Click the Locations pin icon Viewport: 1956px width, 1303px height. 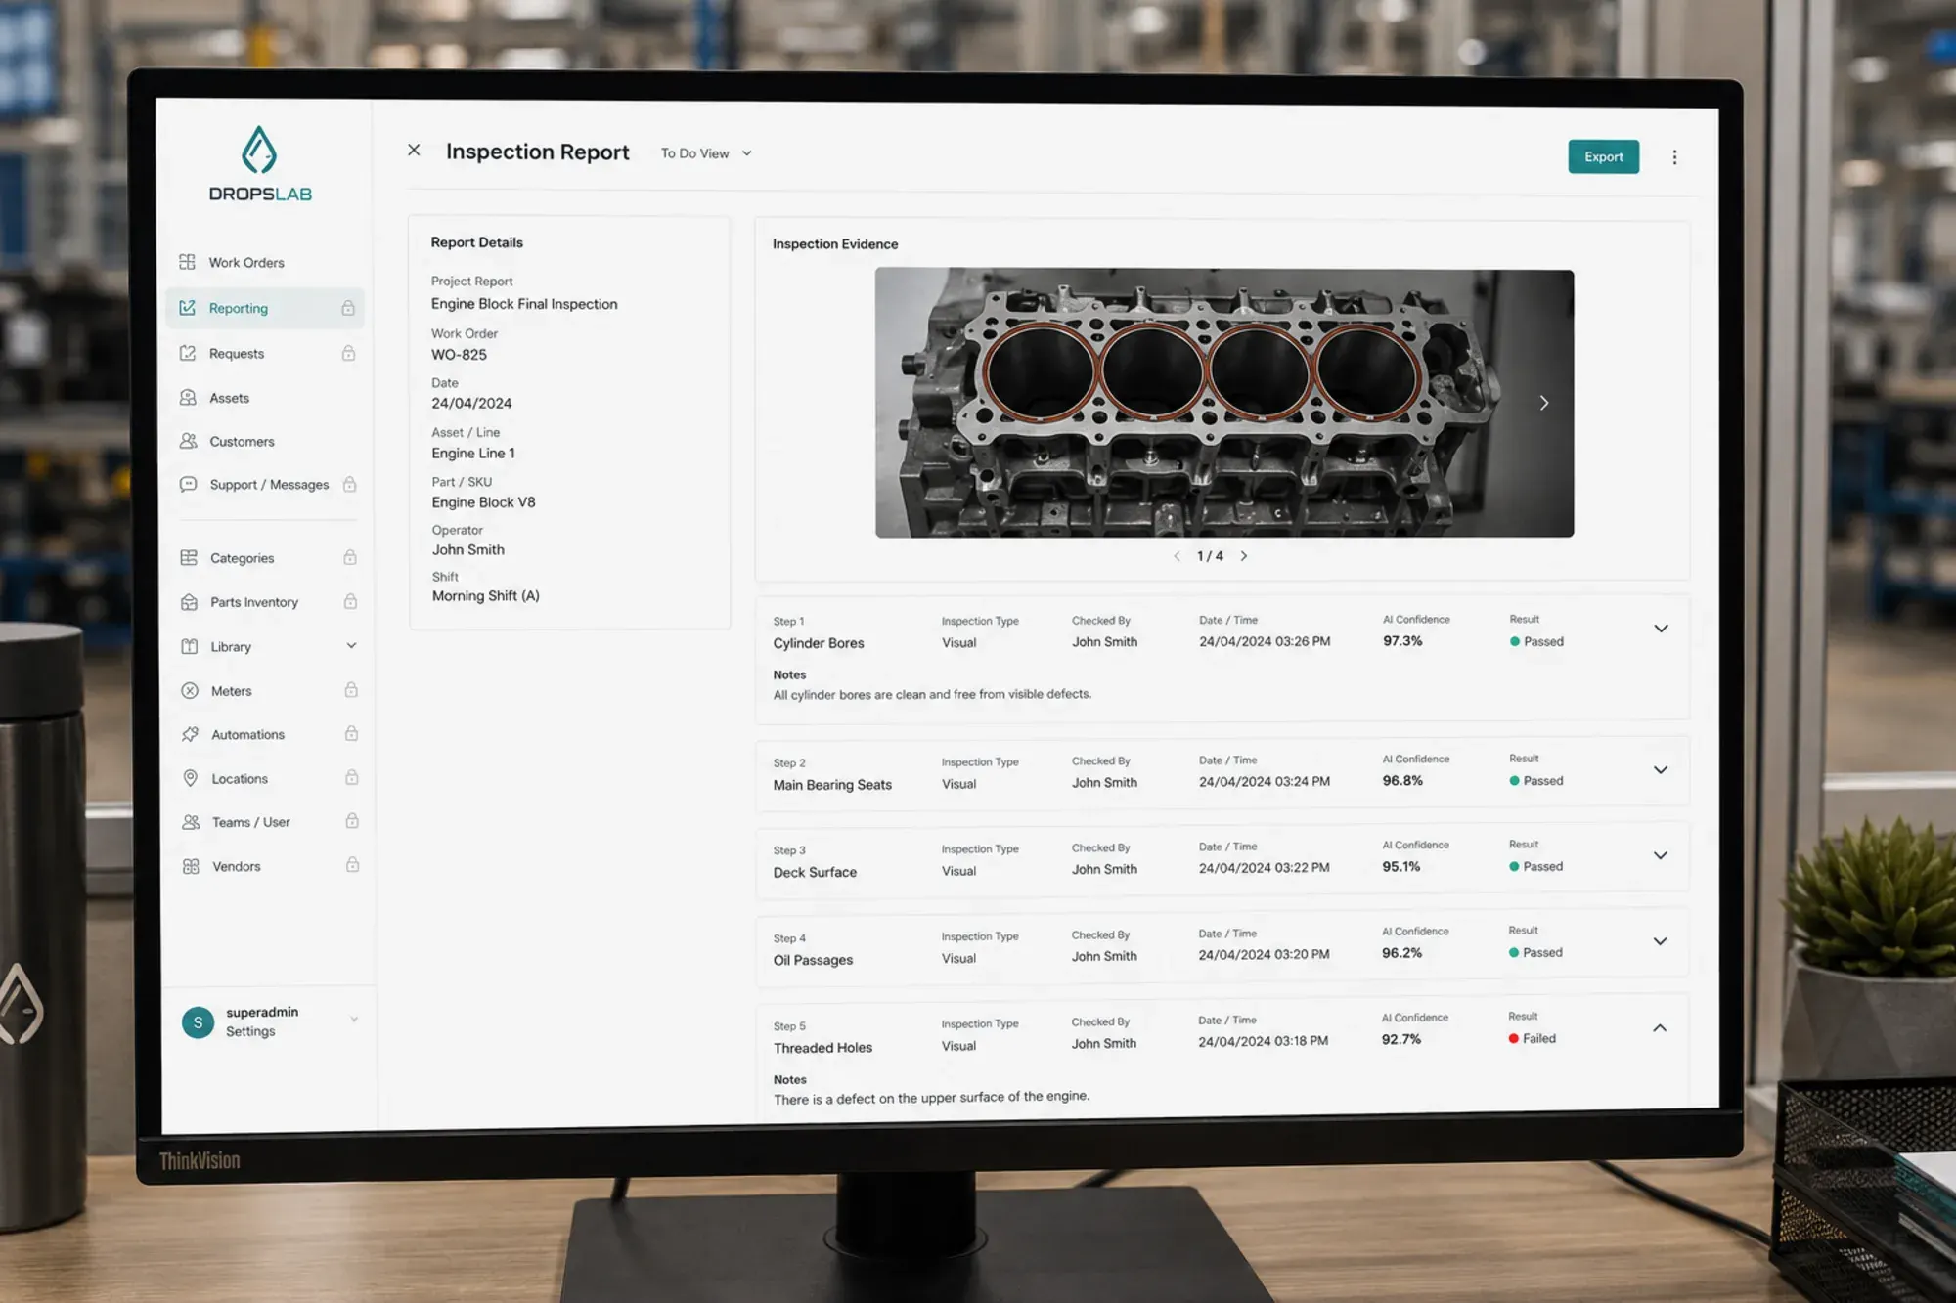click(191, 778)
